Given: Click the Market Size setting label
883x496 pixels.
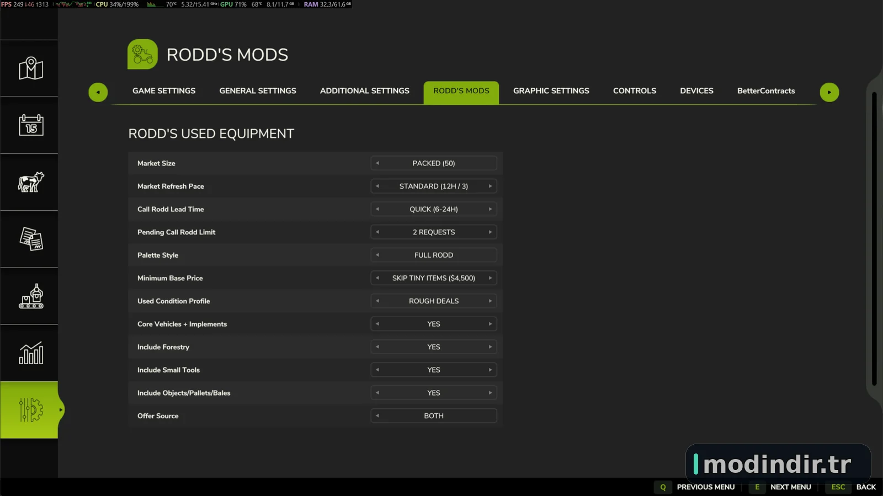Looking at the screenshot, I should point(156,163).
